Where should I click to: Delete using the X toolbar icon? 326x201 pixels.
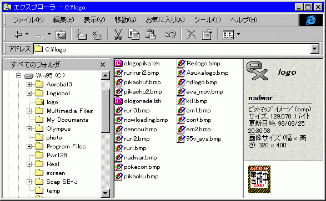(191, 34)
